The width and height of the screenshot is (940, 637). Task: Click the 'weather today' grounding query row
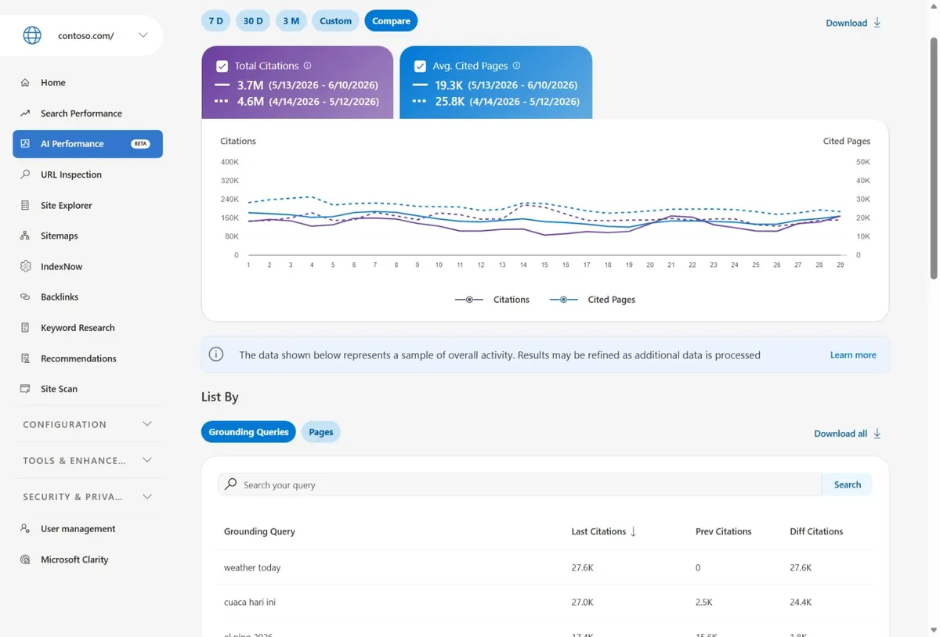pyautogui.click(x=545, y=568)
